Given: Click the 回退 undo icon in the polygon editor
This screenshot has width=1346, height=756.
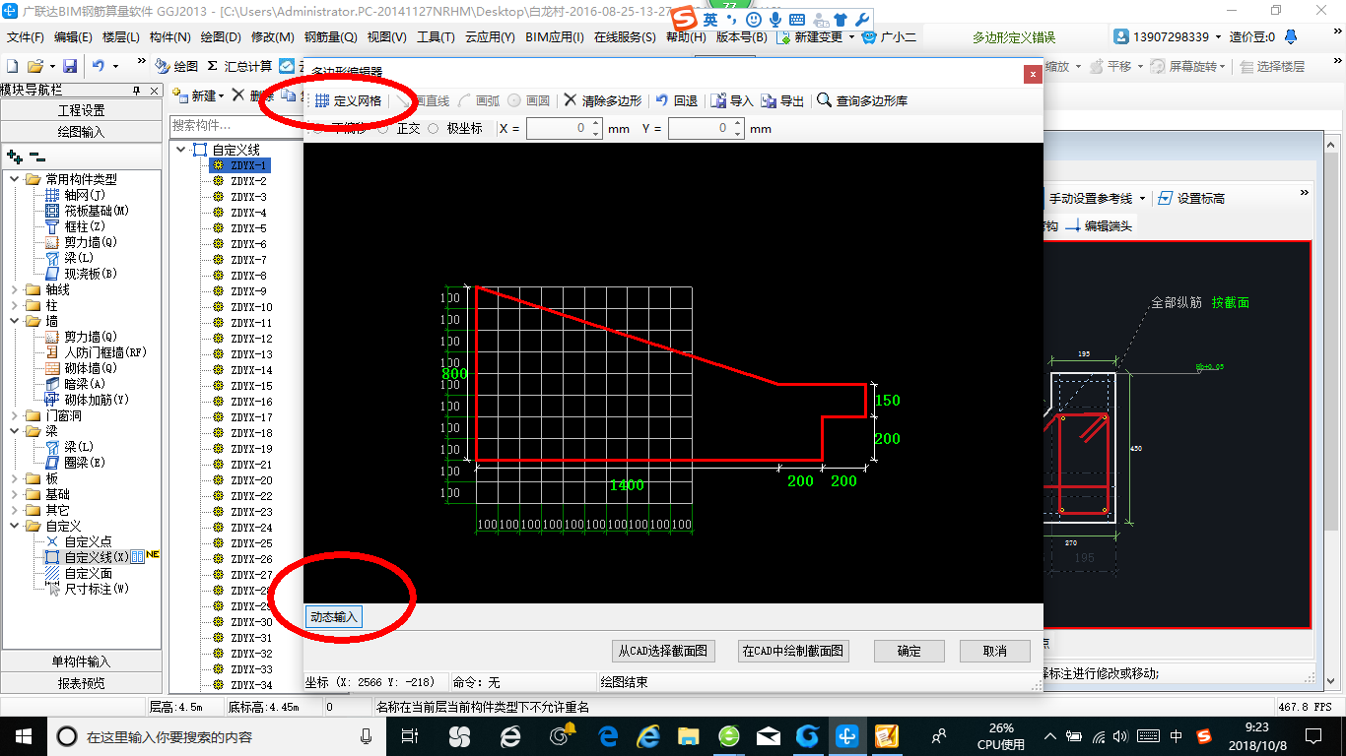Looking at the screenshot, I should coord(662,100).
